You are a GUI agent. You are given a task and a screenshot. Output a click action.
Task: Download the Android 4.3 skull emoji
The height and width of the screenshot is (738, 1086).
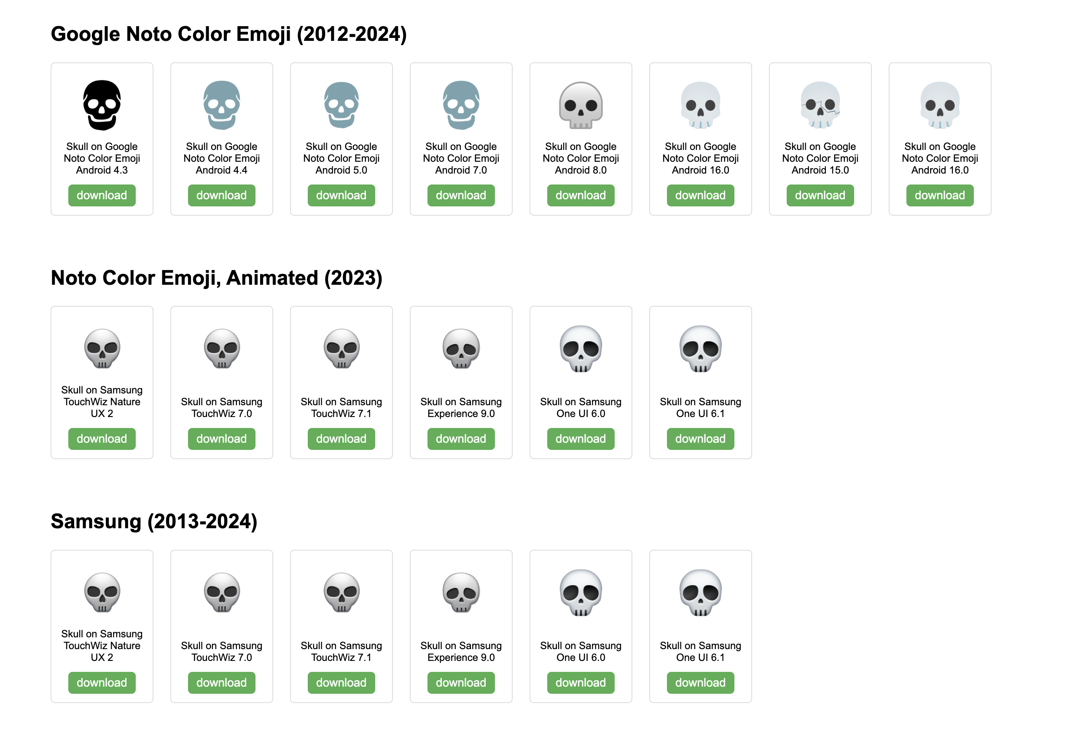[x=102, y=195]
